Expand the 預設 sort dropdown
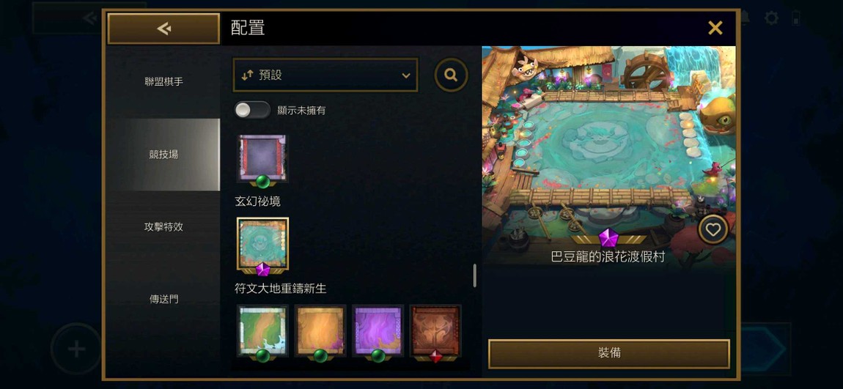Viewport: 843px width, 389px height. 325,75
